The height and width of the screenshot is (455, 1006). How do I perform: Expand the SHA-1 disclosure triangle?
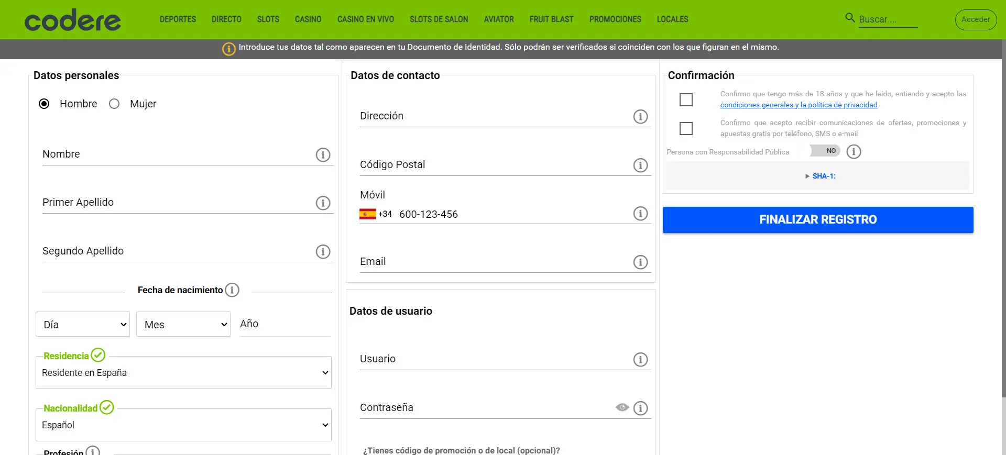tap(807, 176)
